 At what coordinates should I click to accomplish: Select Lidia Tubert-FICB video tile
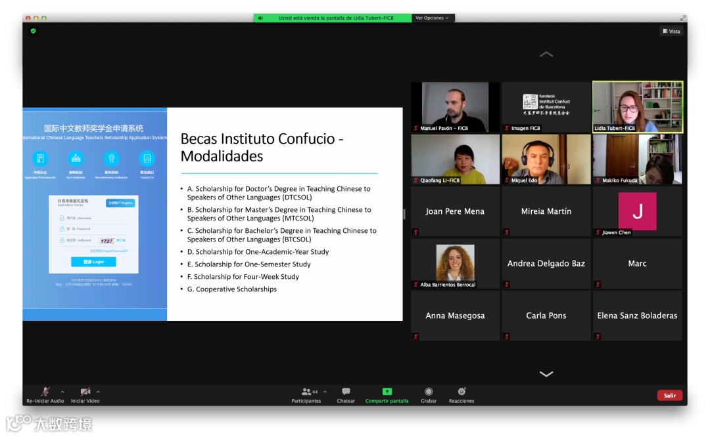637,107
